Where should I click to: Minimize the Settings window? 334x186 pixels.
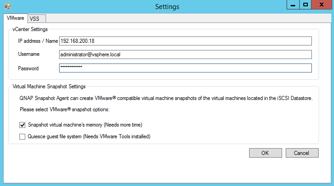click(293, 5)
